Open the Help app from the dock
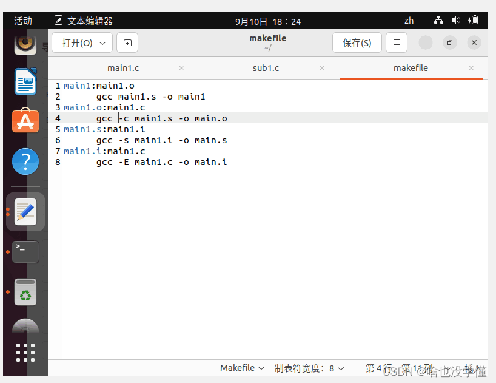Viewport: 496px width, 383px height. click(25, 161)
